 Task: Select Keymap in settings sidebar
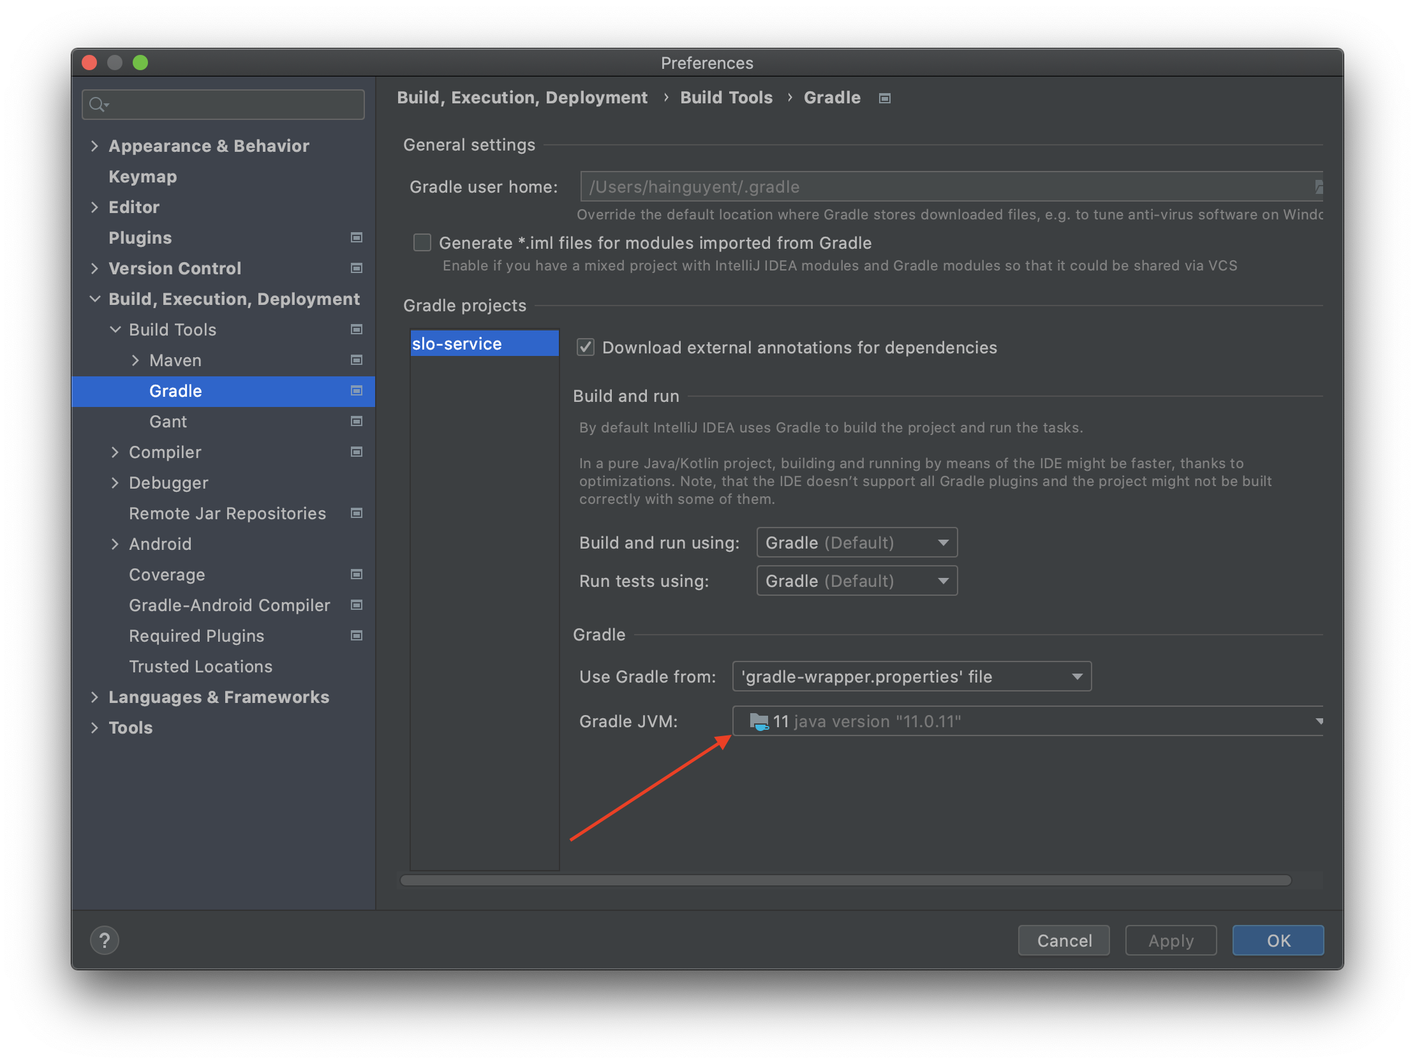[143, 177]
